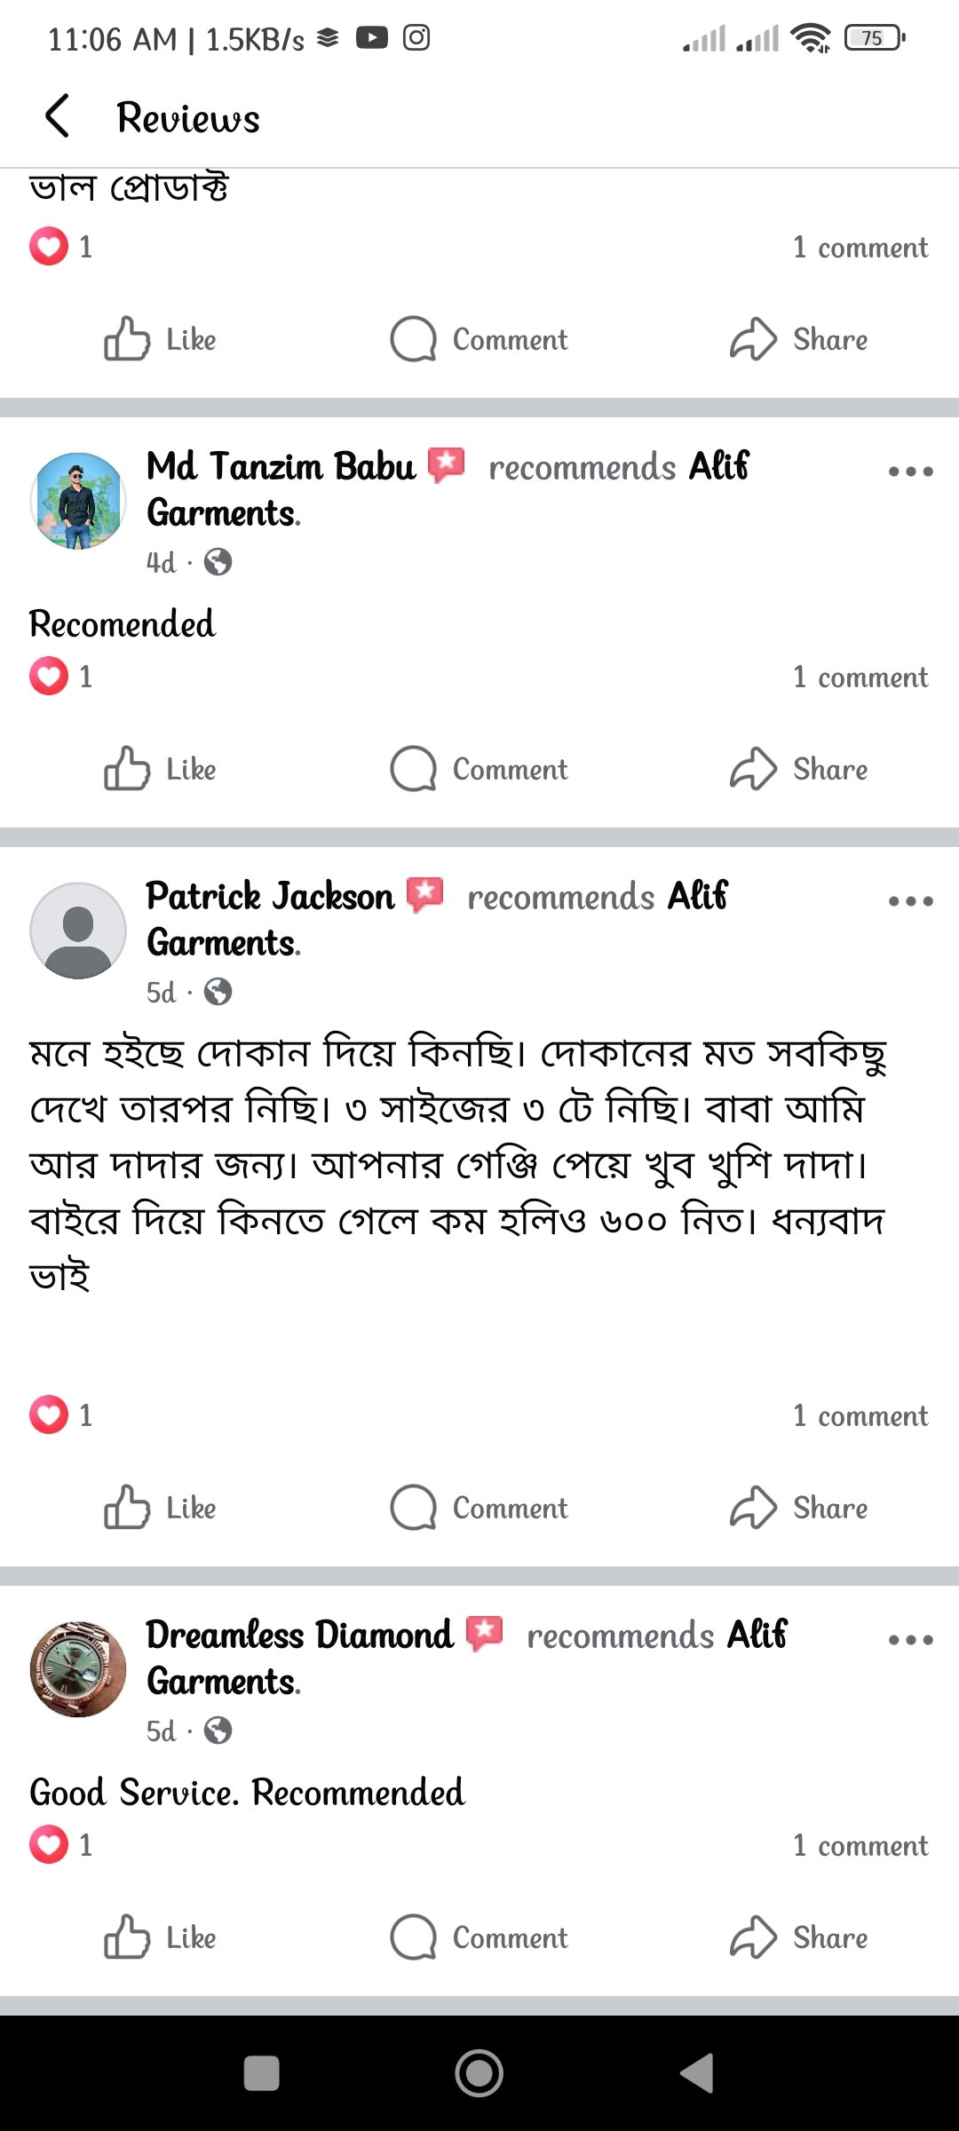The image size is (959, 2131).
Task: Share Patrick Jackson's review
Action: [799, 1508]
